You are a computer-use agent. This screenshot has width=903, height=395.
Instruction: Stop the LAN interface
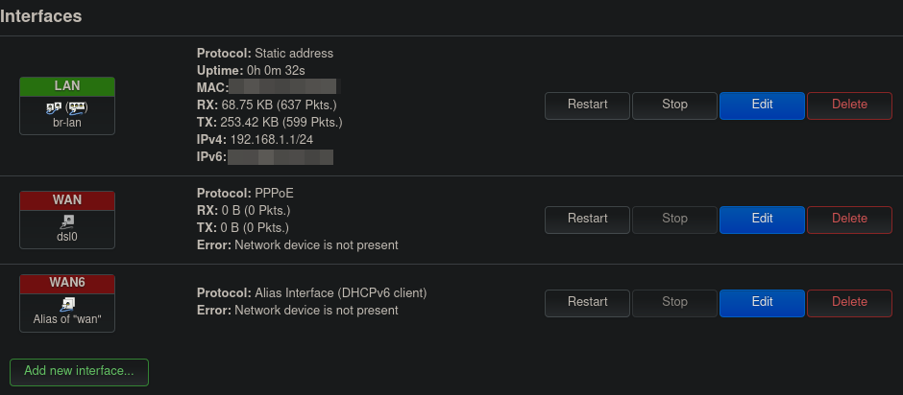tap(674, 105)
